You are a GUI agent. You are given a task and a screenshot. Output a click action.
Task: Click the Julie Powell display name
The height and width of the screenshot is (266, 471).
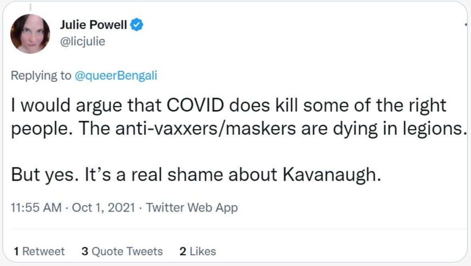(x=94, y=25)
